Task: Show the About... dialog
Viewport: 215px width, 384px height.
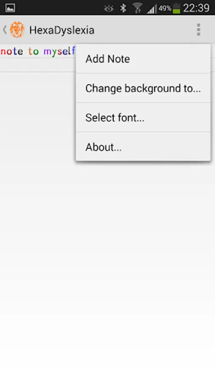Action: [143, 147]
